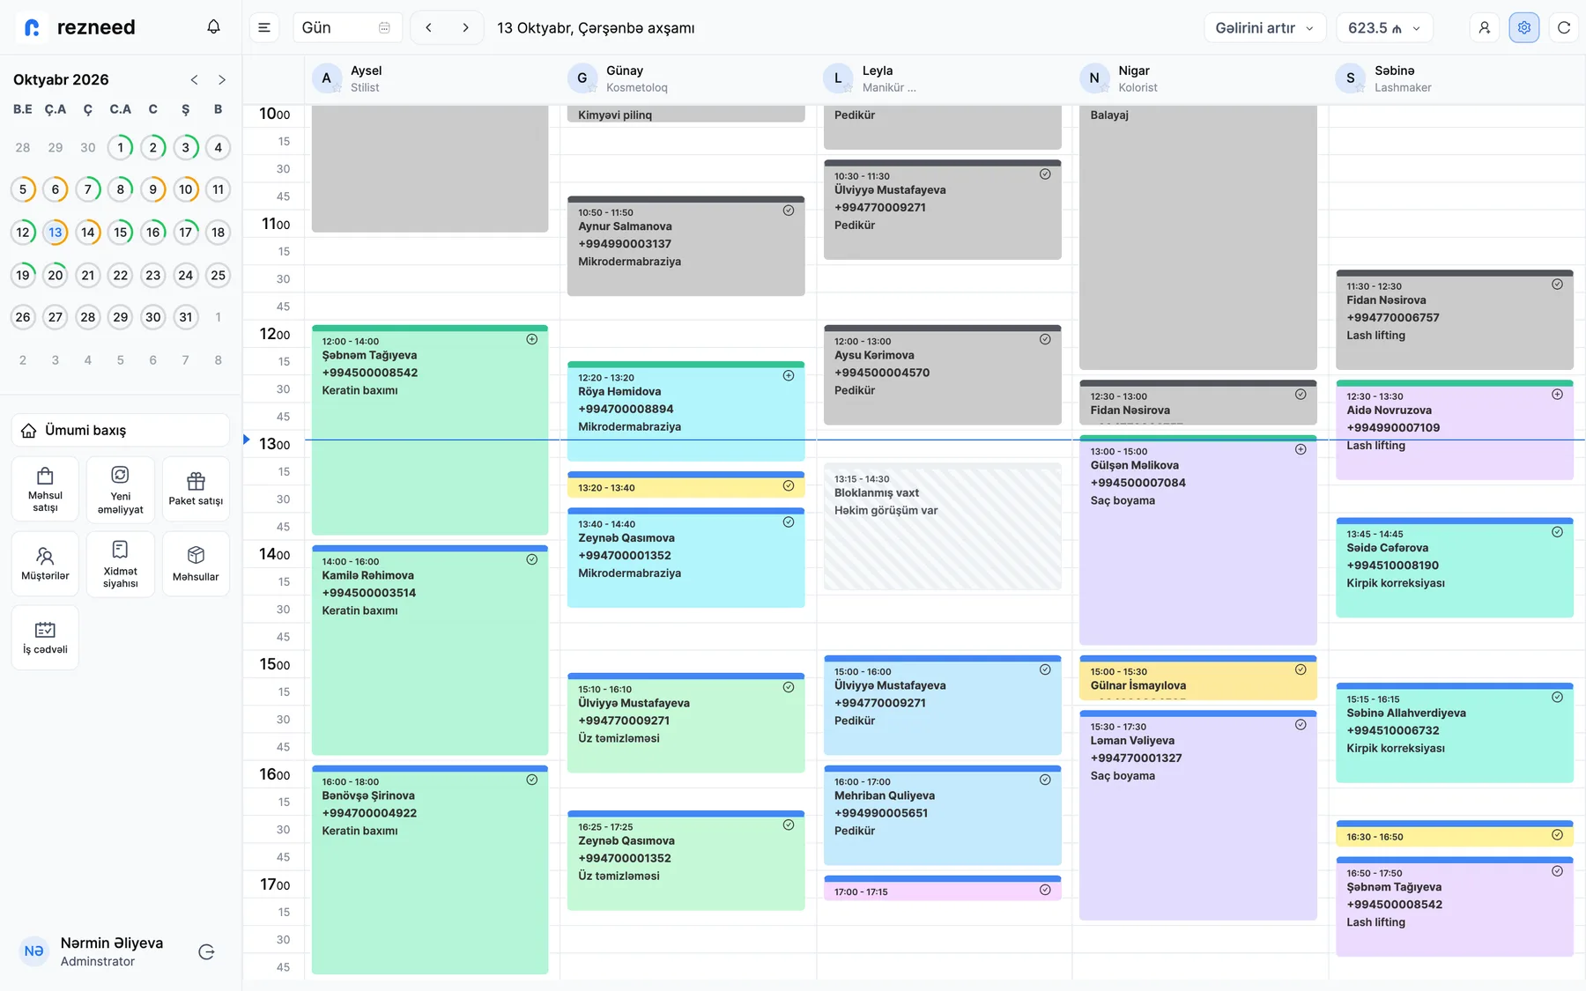Image resolution: width=1586 pixels, height=991 pixels.
Task: Toggle status icon on Mehriban Quliyeva appointment
Action: coord(1045,780)
